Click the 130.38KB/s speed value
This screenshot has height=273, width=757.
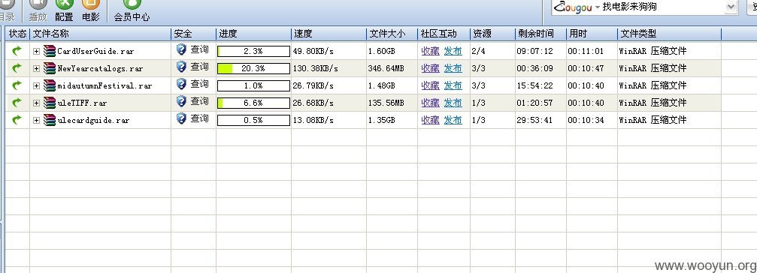[x=315, y=68]
